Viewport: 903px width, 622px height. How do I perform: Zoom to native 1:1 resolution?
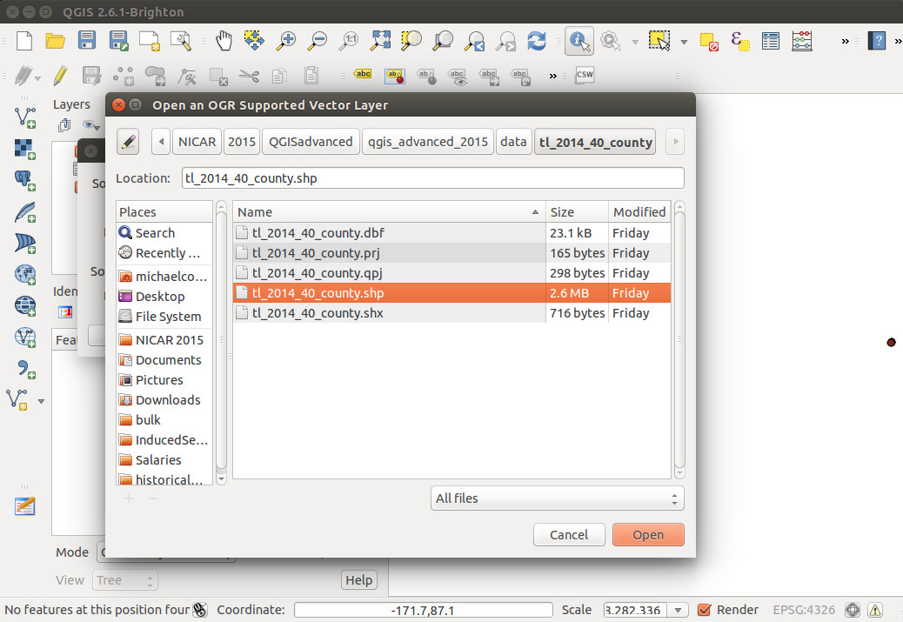point(349,41)
